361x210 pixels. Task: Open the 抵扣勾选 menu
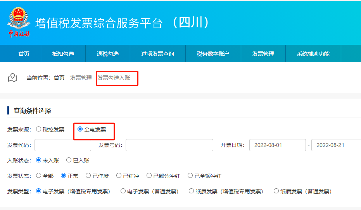[63, 54]
